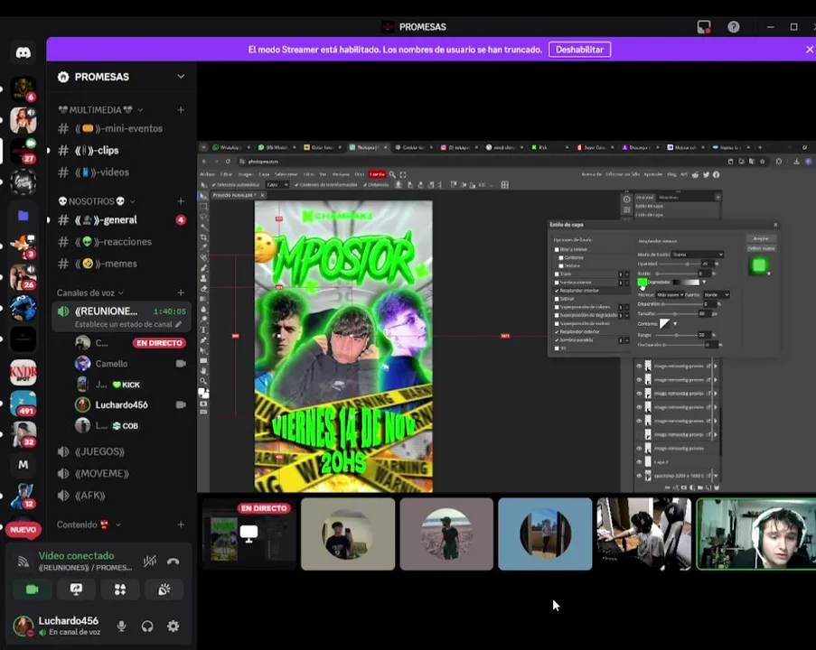The width and height of the screenshot is (816, 650).
Task: Open the Fuente dropdown in layer style
Action: point(716,295)
